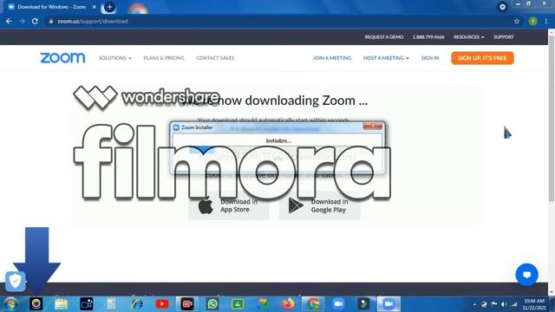Screen dimensions: 555x312
Task: Open Internet Explorer from the taskbar
Action: [x=137, y=304]
